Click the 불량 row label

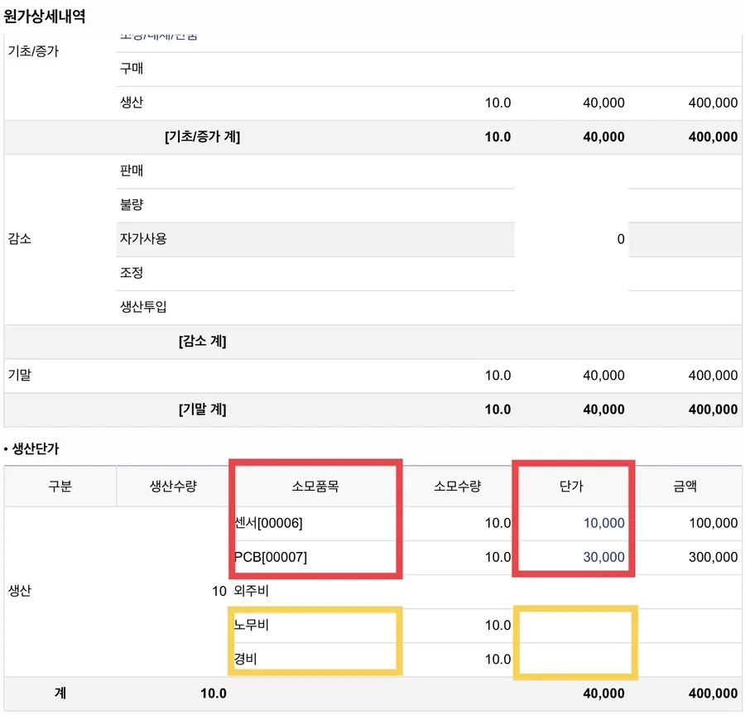(132, 204)
